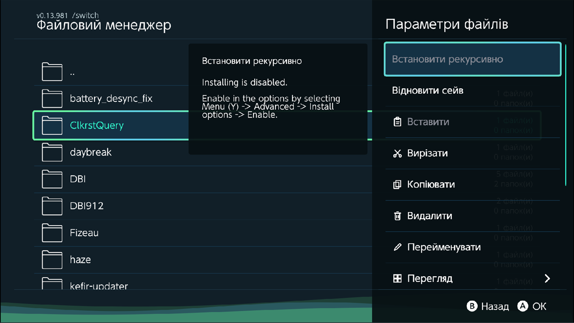Click the ClkrstQuery folder icon
This screenshot has height=323, width=574.
pyautogui.click(x=52, y=126)
